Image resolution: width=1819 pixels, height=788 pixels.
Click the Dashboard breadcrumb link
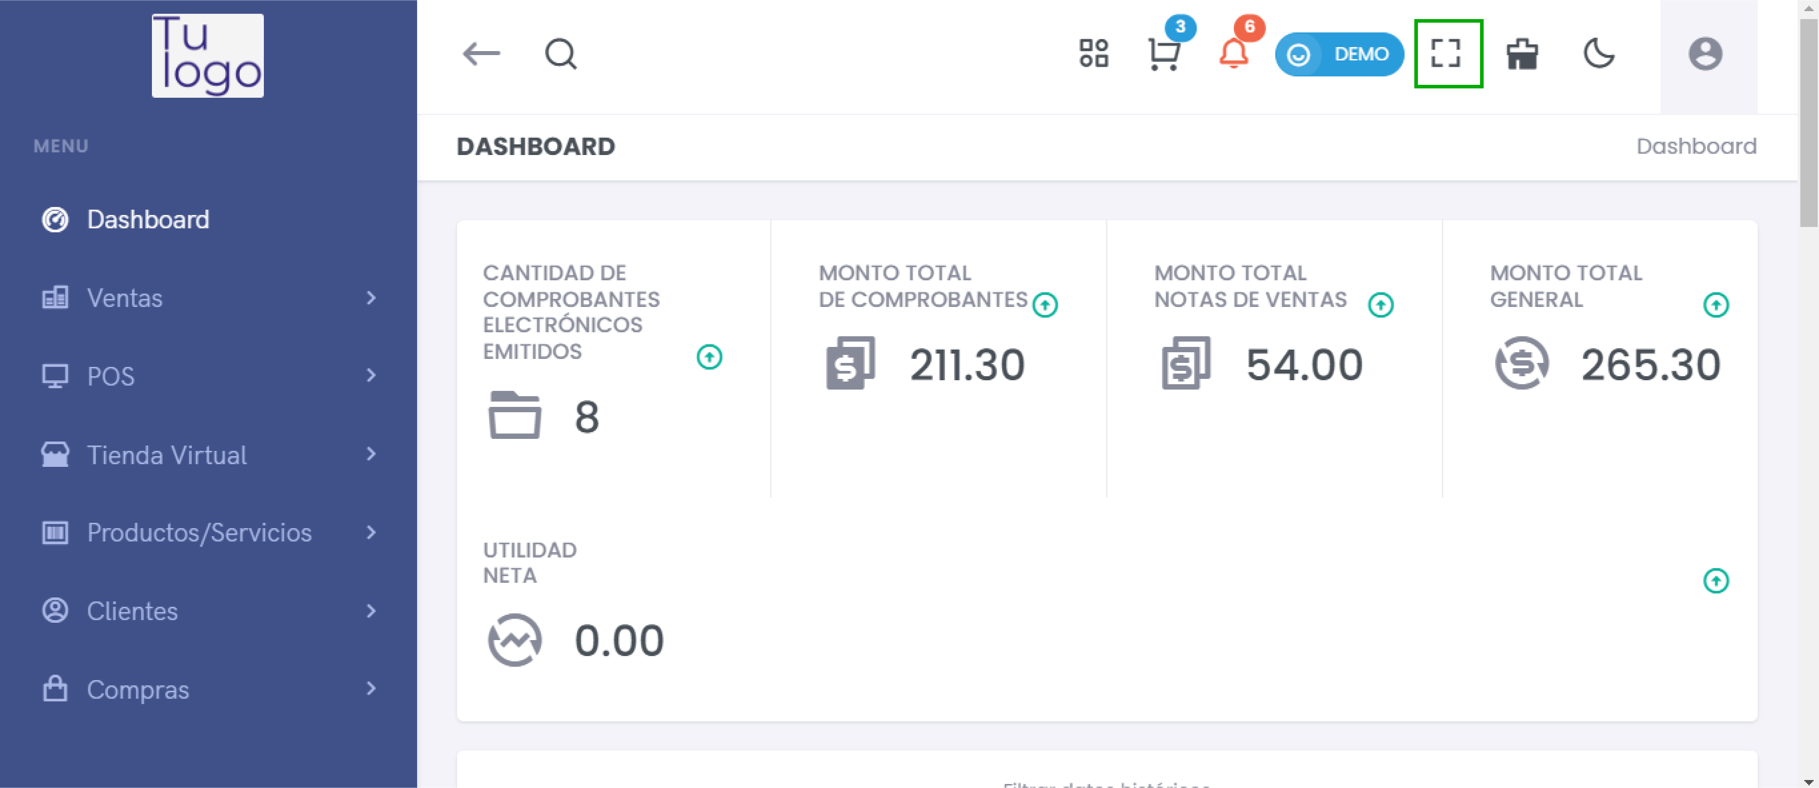pos(1696,146)
